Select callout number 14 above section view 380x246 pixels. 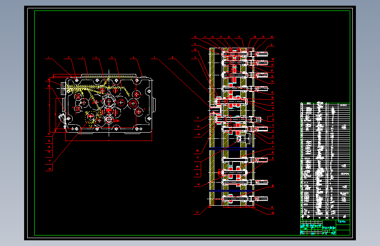click(213, 37)
